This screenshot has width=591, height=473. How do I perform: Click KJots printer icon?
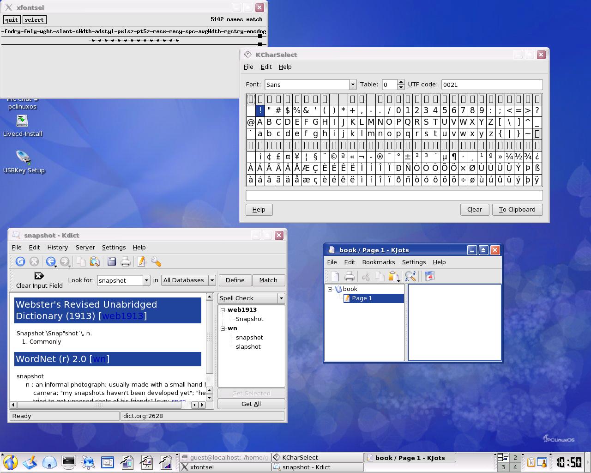[350, 276]
